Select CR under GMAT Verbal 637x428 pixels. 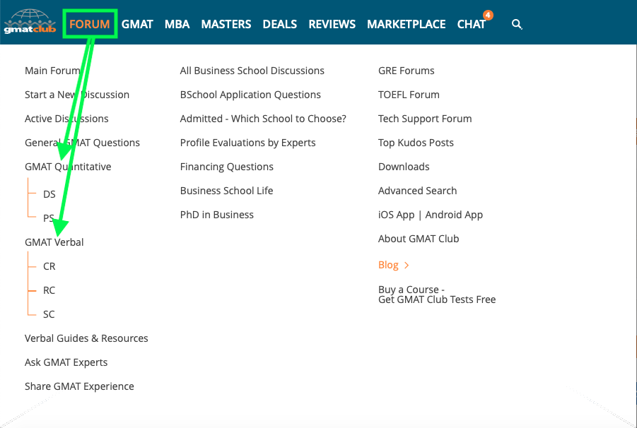[x=49, y=266]
